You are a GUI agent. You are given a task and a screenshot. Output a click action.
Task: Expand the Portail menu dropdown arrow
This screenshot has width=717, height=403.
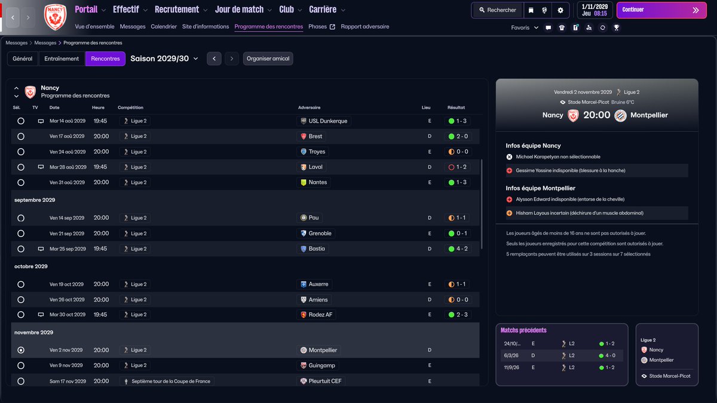104,10
